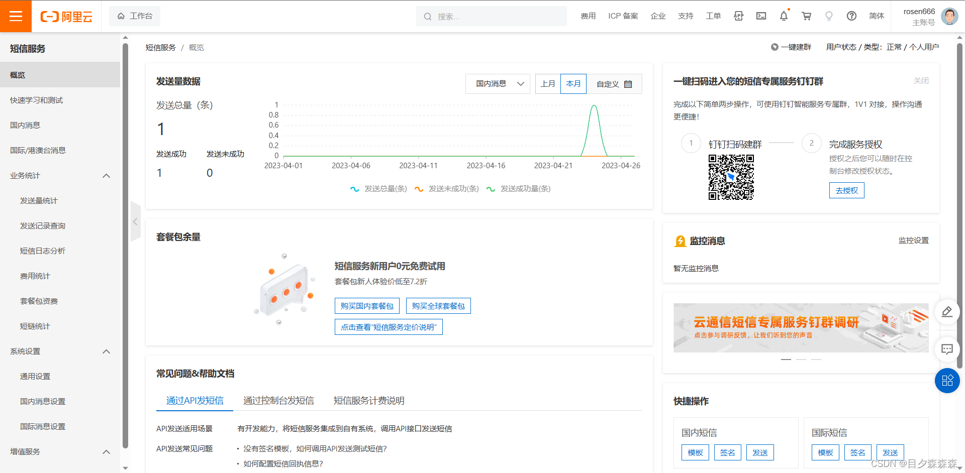Open the 国内消息 dropdown above the chart
The width and height of the screenshot is (965, 473).
(x=497, y=83)
